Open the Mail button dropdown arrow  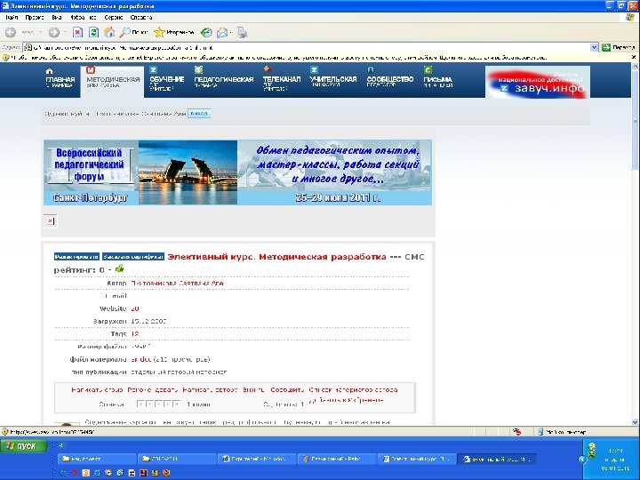click(x=231, y=32)
